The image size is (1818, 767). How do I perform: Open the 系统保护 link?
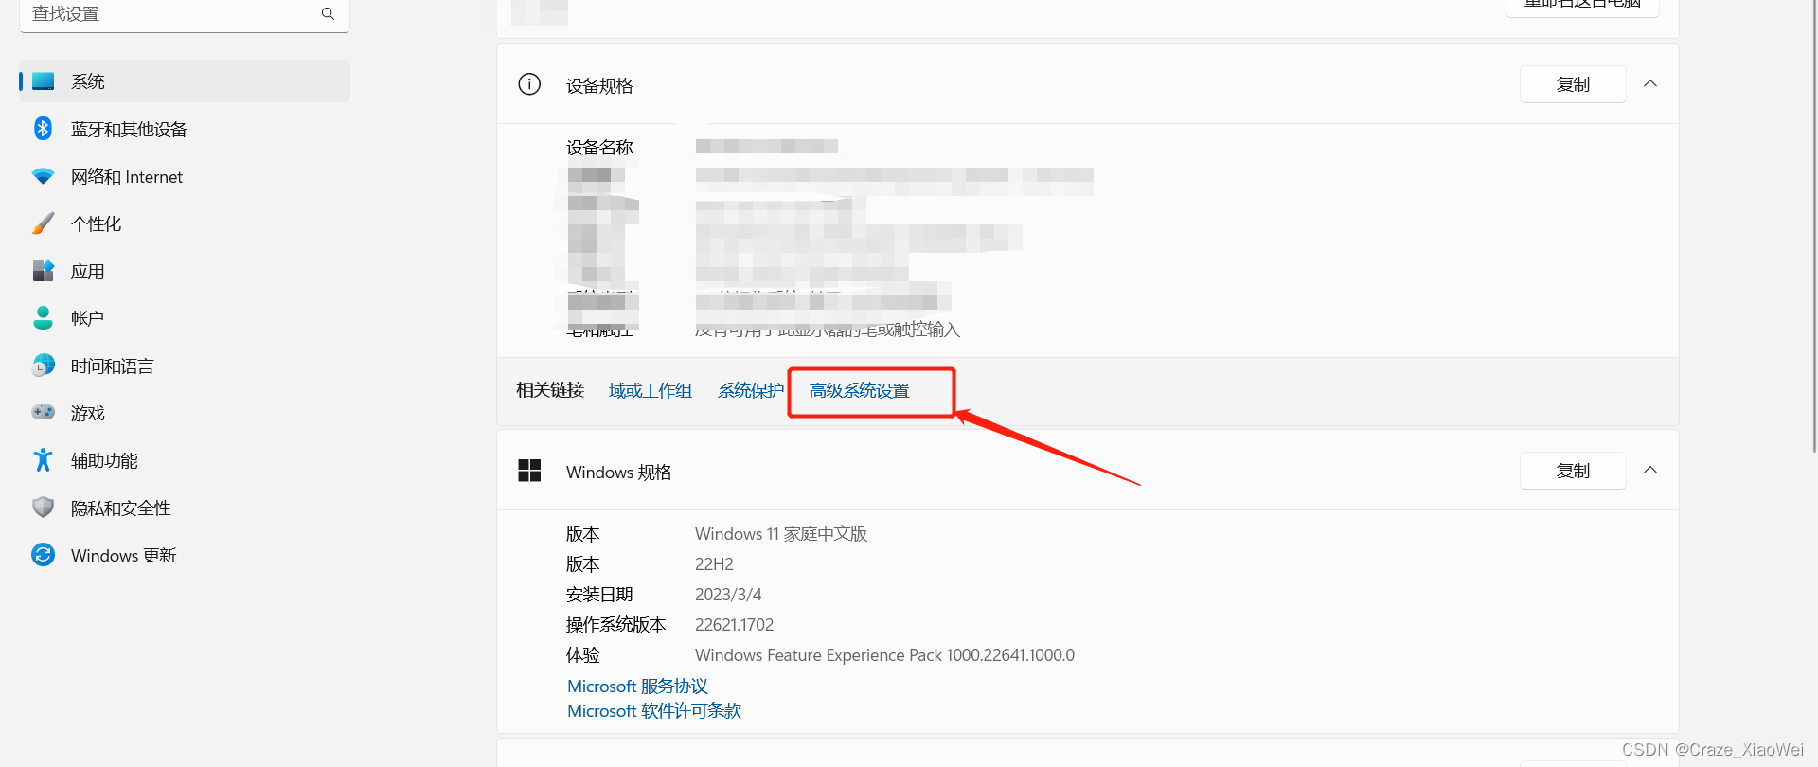(x=751, y=390)
